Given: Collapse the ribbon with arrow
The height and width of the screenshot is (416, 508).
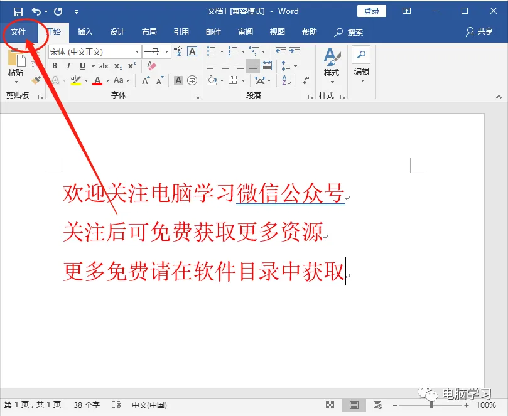Looking at the screenshot, I should [x=499, y=97].
